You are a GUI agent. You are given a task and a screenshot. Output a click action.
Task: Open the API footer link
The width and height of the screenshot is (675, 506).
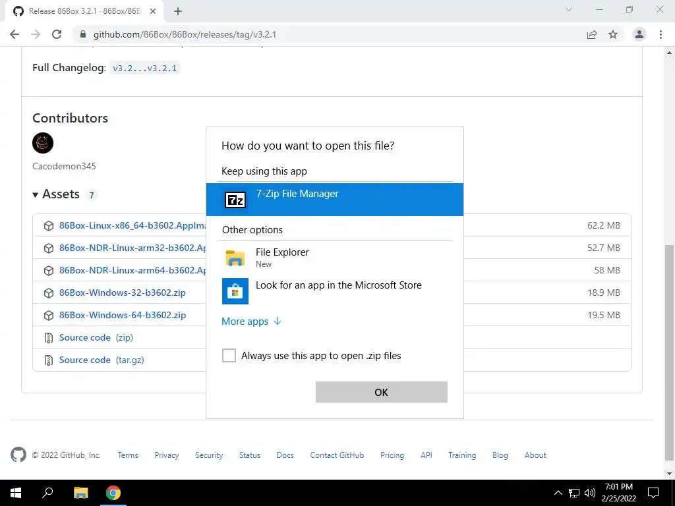426,455
